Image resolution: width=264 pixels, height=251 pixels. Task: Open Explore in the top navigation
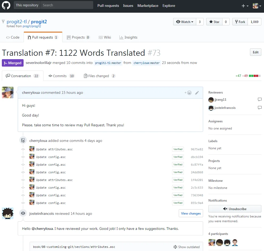pos(169,6)
